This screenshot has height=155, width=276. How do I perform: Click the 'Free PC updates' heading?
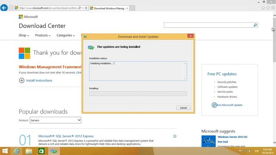pyautogui.click(x=222, y=74)
